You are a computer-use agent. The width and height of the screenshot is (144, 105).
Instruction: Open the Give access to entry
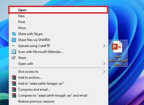pos(58,72)
